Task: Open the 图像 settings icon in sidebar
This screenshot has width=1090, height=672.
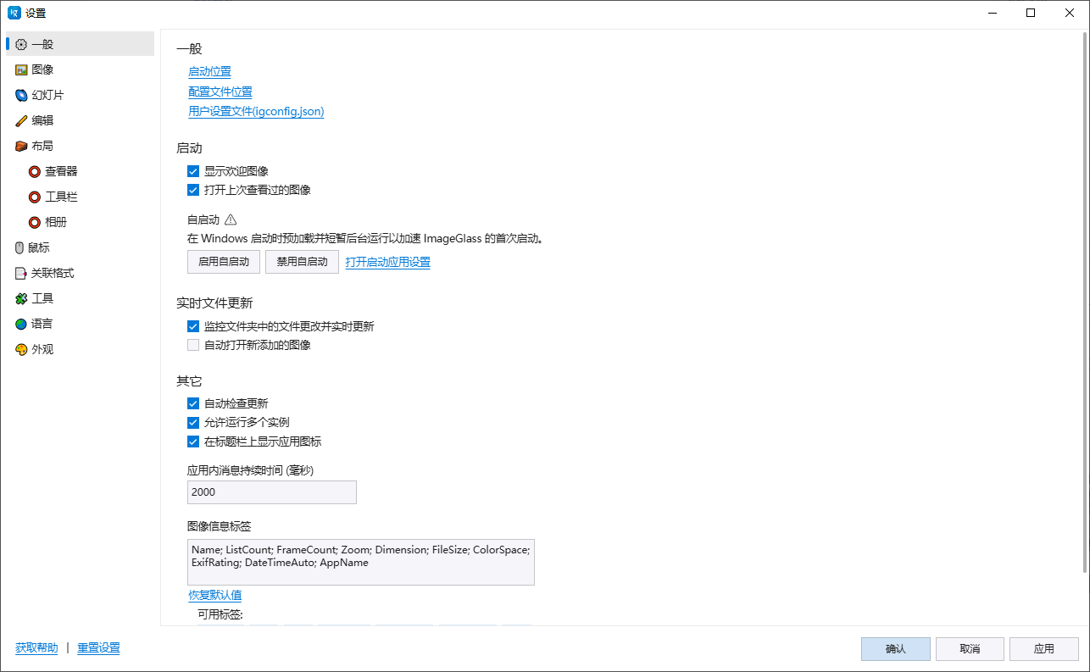Action: tap(21, 69)
